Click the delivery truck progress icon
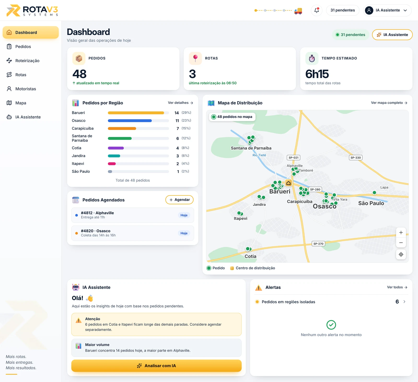Image resolution: width=418 pixels, height=382 pixels. point(298,11)
